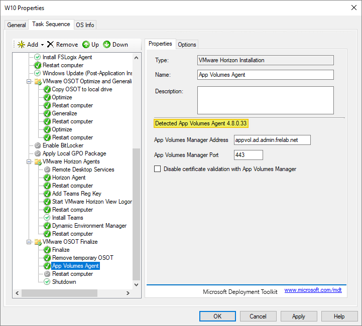Open the Options tab

tap(187, 45)
